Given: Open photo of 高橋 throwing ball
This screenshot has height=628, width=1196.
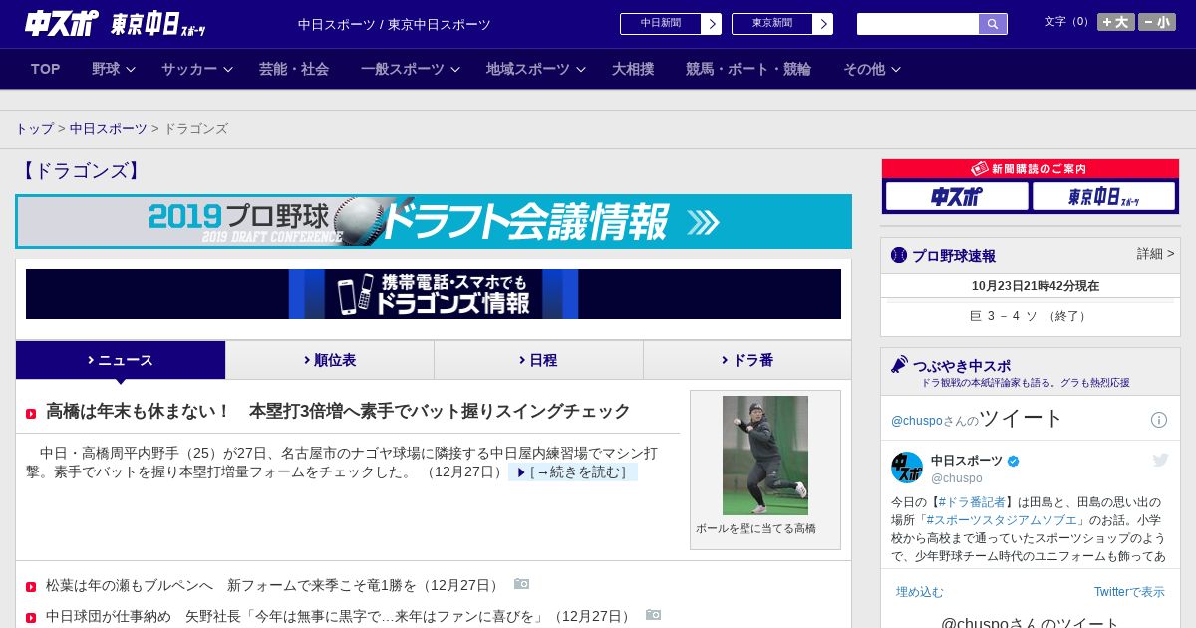Looking at the screenshot, I should click(x=765, y=456).
